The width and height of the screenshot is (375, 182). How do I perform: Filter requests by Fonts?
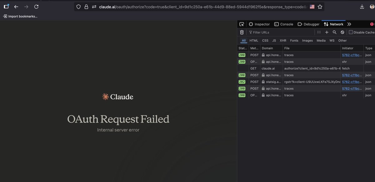294,40
